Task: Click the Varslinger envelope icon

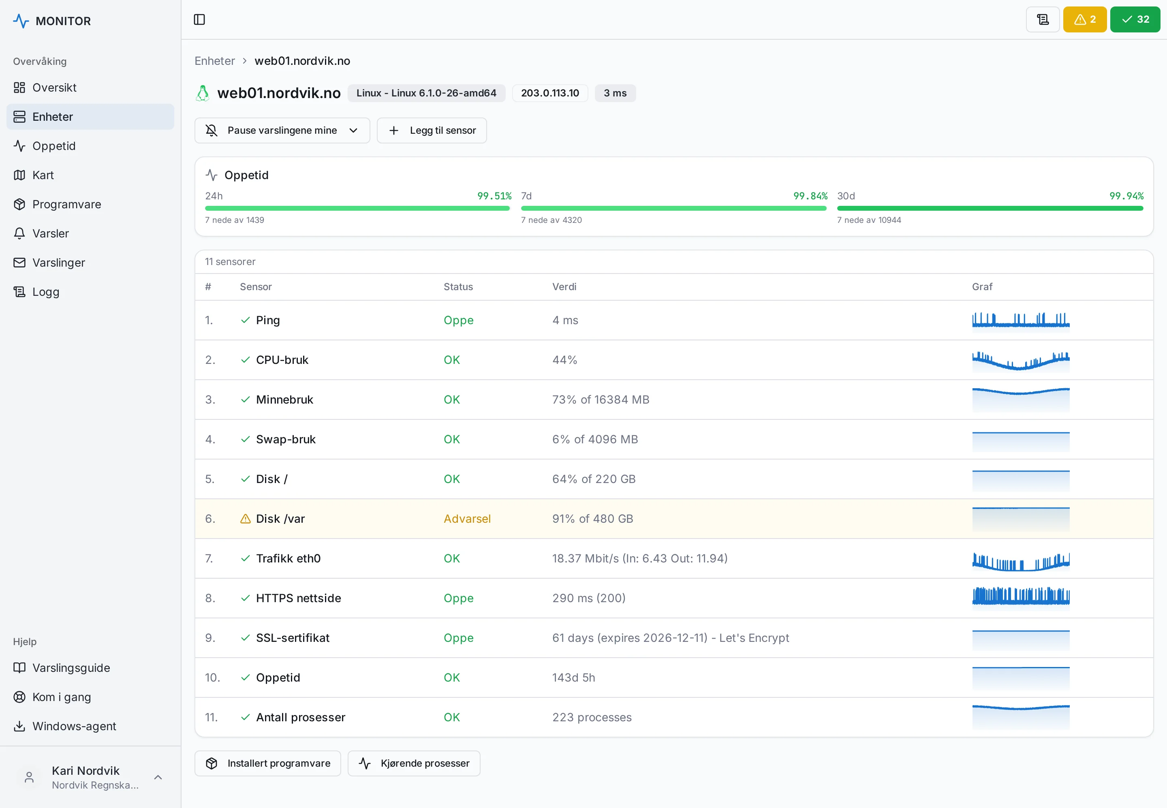Action: point(19,263)
